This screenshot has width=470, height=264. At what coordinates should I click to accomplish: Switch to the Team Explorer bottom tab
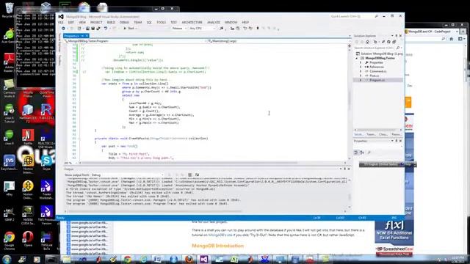(x=371, y=134)
